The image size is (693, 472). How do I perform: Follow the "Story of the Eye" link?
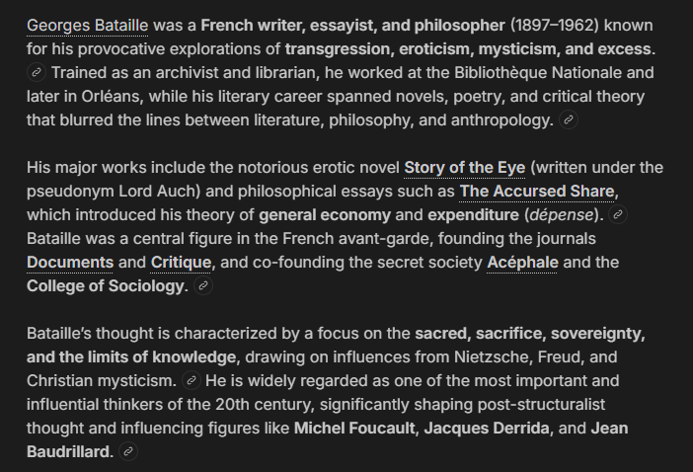pyautogui.click(x=465, y=168)
